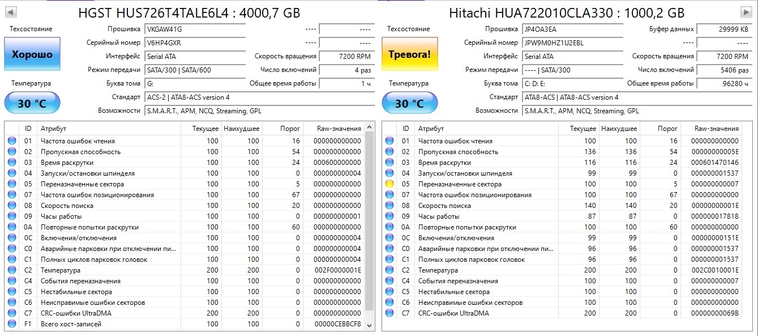Click status icon for right 'Повторные попытки раскрутки'
Screen dimensions: 758x336
[x=389, y=227]
